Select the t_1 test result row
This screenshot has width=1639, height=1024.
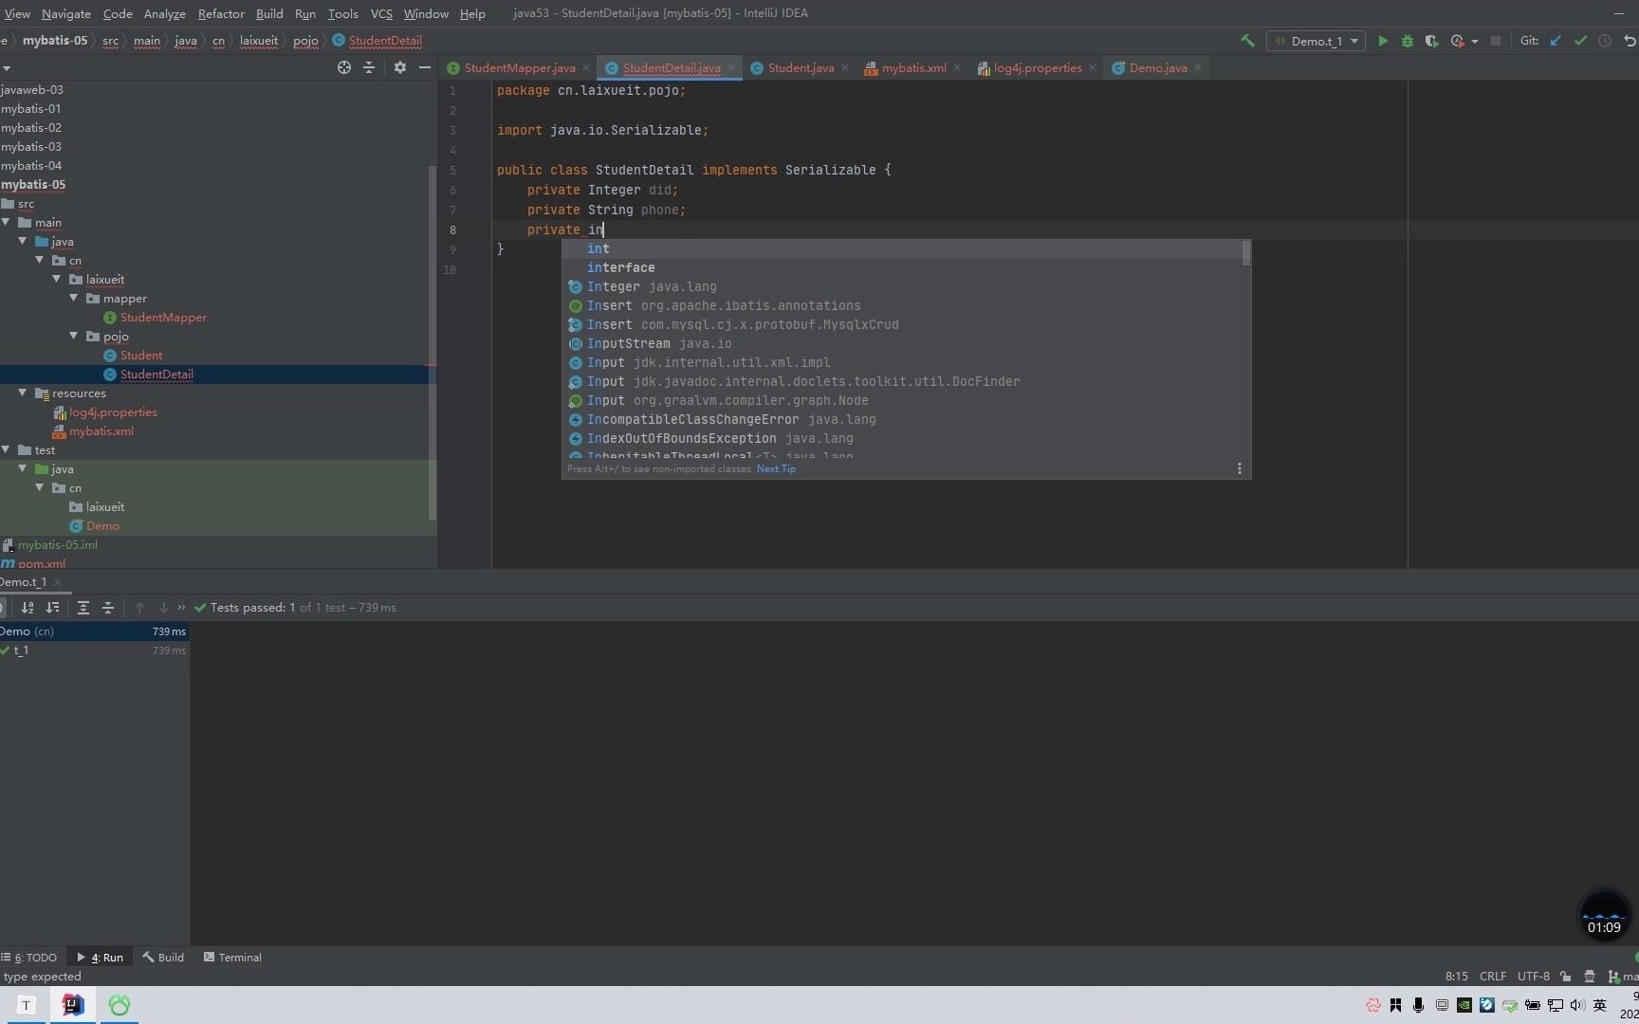tap(95, 650)
